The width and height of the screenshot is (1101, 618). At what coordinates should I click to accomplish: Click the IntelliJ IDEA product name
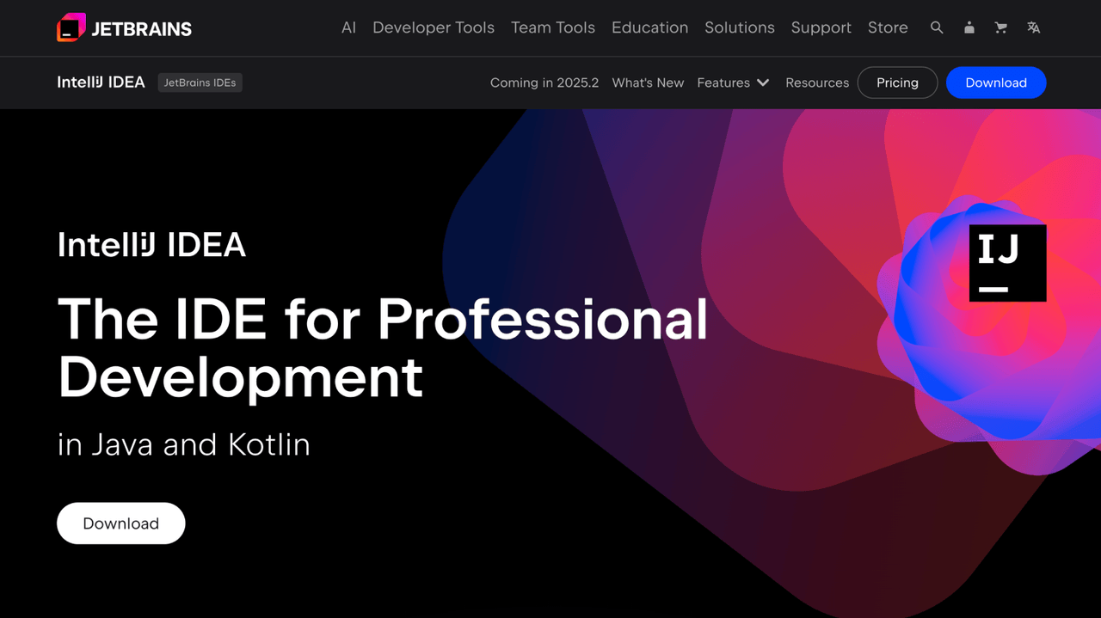101,82
